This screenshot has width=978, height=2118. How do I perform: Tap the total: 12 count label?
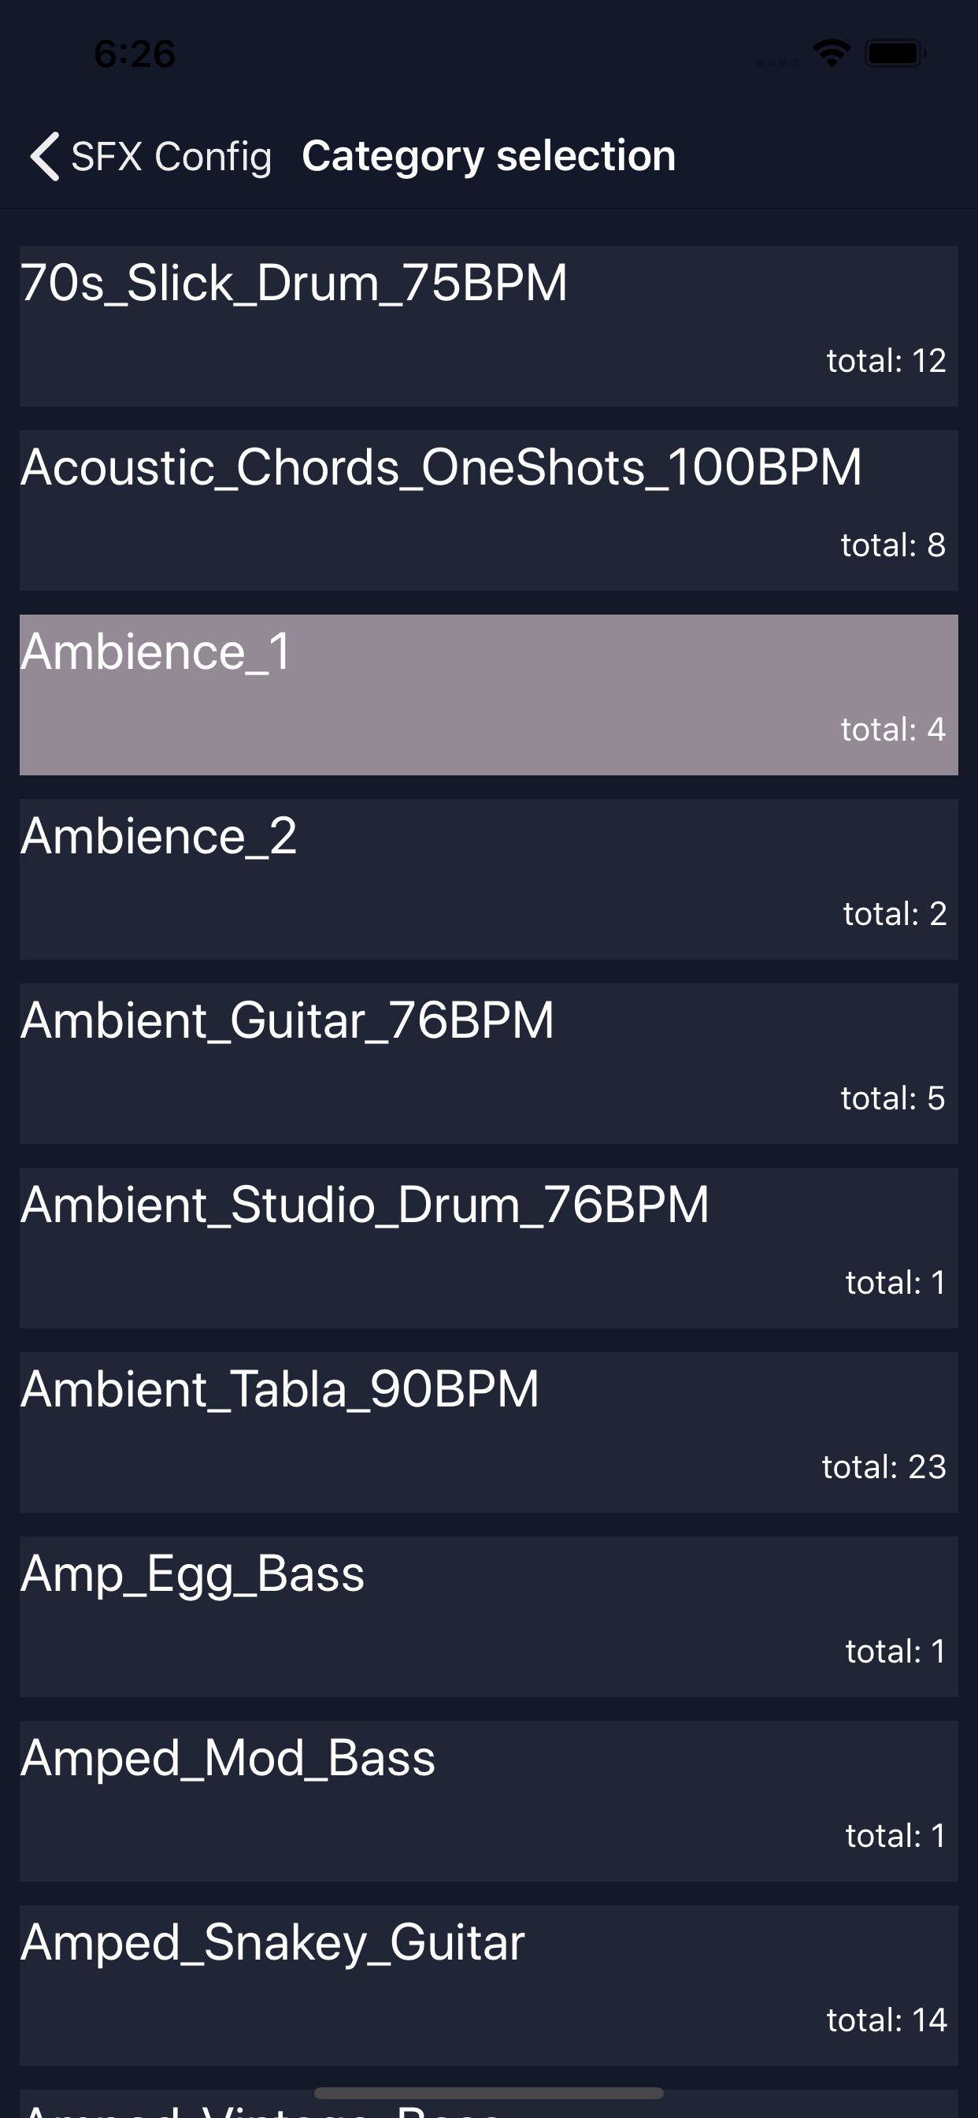(887, 360)
